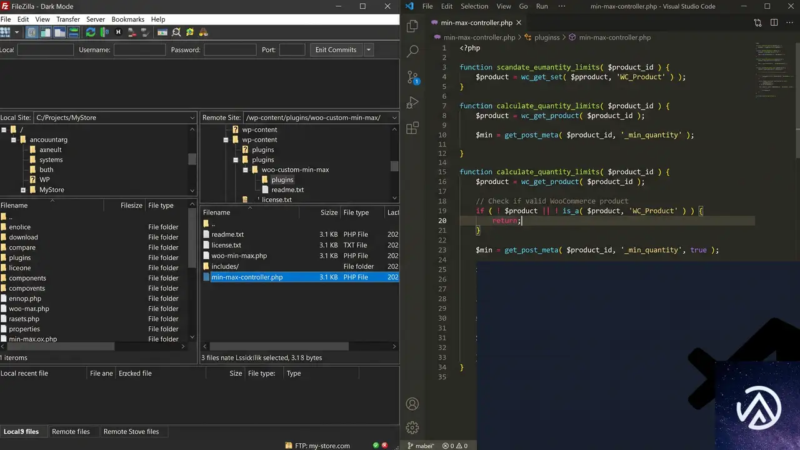Click the Username input field
Viewport: 800px width, 450px height.
pyautogui.click(x=139, y=50)
